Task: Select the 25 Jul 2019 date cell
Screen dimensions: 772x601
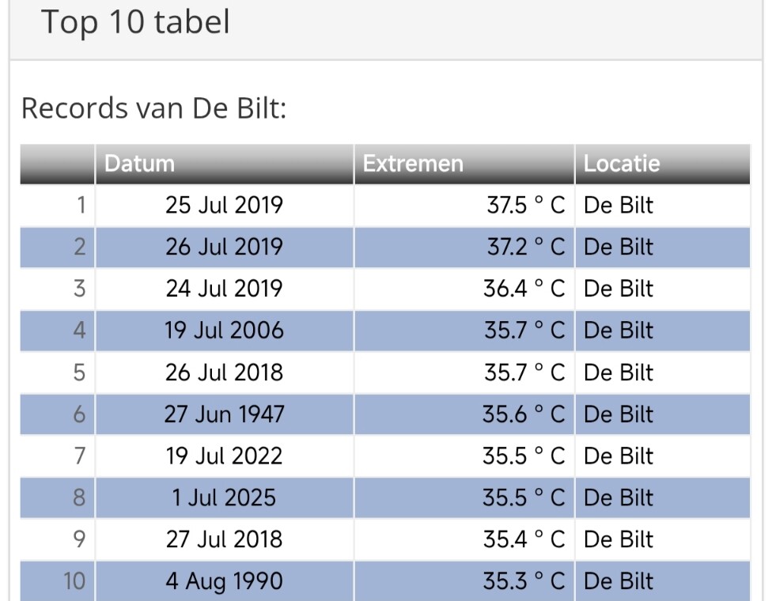Action: (225, 206)
